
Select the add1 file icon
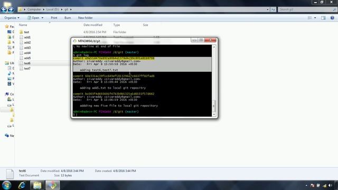pyautogui.click(x=21, y=37)
